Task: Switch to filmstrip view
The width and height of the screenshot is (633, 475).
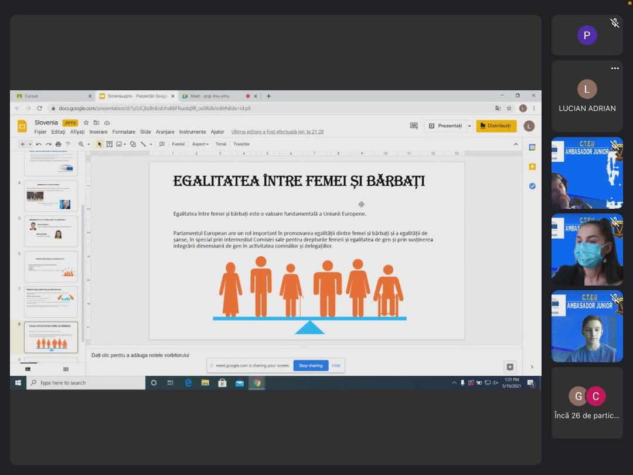Action: click(28, 369)
